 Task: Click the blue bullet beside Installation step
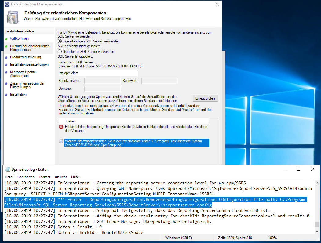tap(6, 95)
